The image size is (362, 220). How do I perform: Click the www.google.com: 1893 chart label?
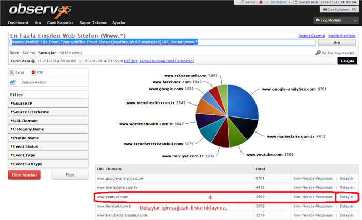[171, 89]
